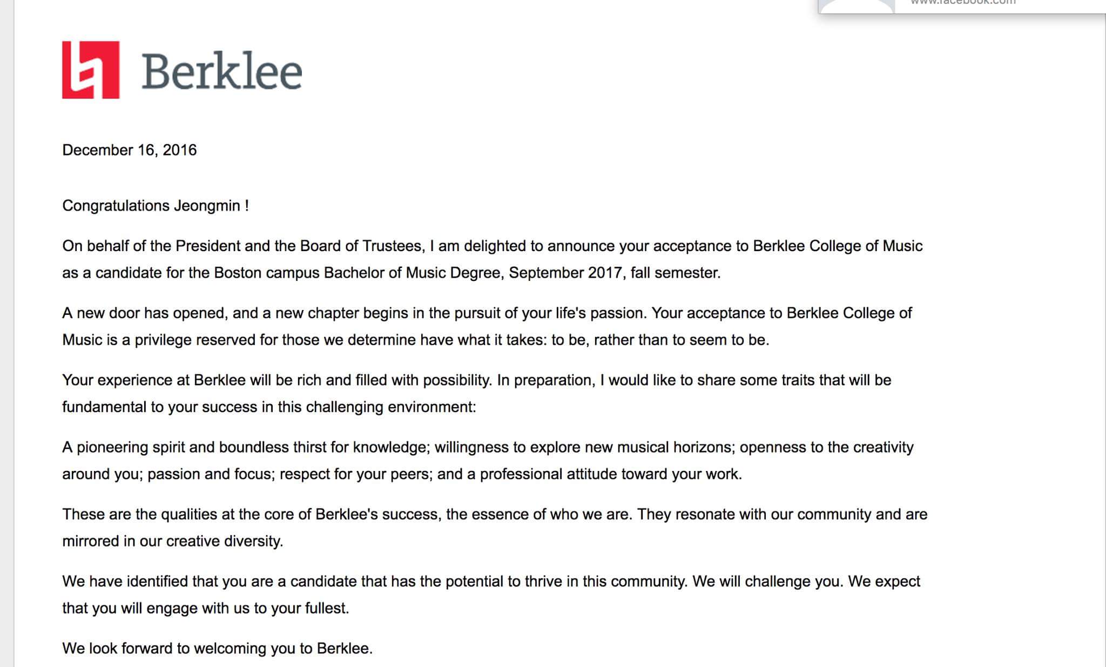The image size is (1106, 667).
Task: Click the gray left page margin strip
Action: 6,333
